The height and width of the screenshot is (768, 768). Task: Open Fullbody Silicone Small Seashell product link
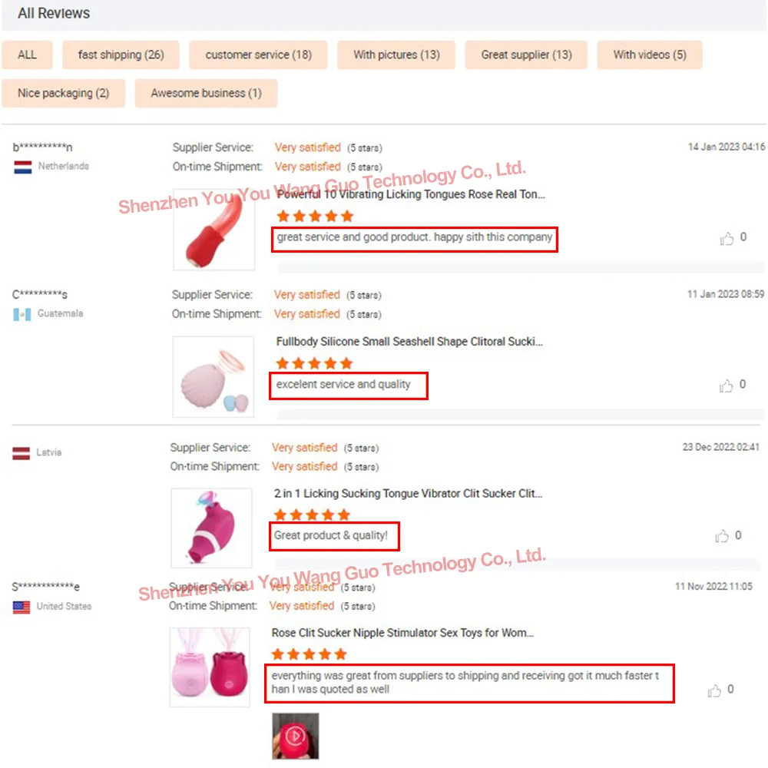pos(409,342)
